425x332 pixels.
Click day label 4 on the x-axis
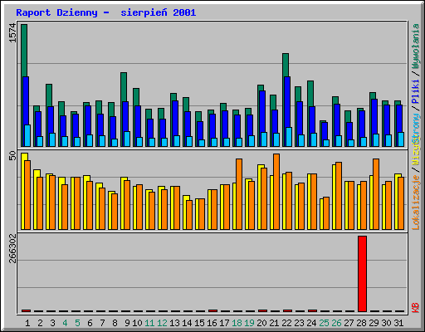pos(65,323)
